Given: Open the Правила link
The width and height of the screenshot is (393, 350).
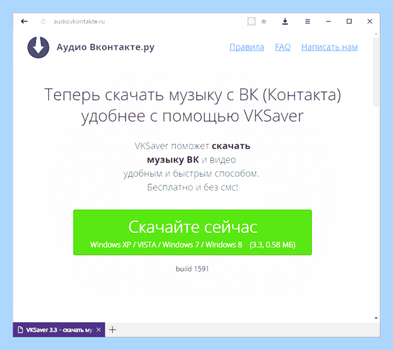Looking at the screenshot, I should tap(247, 47).
